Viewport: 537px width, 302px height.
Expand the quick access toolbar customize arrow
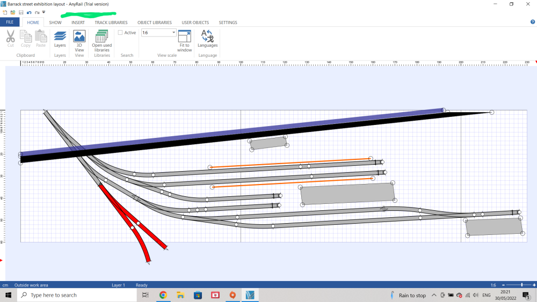(44, 12)
